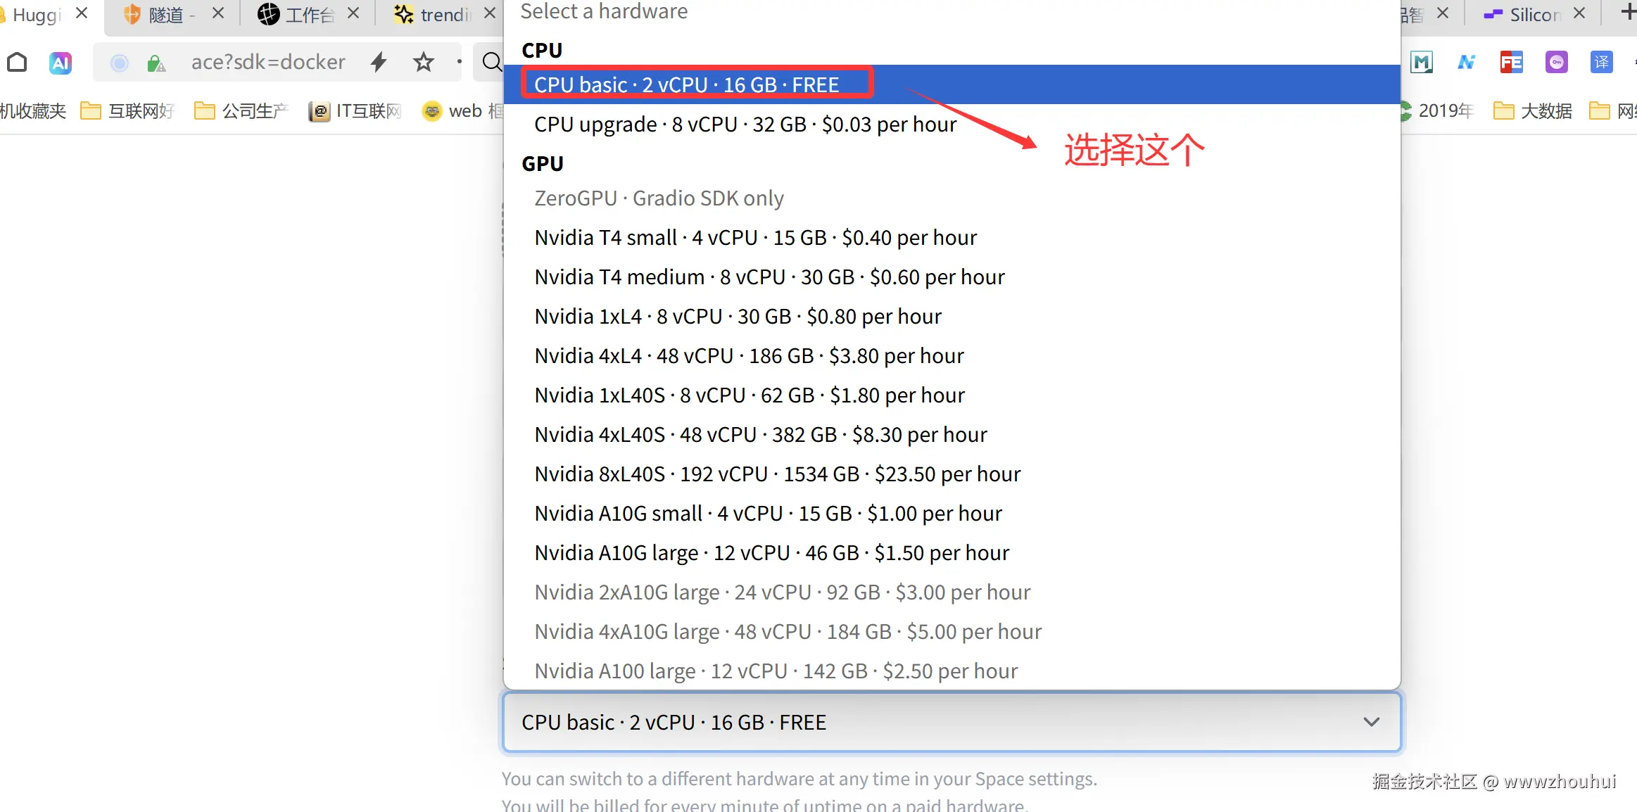Open the red FE extension icon
The image size is (1637, 812).
tap(1512, 63)
